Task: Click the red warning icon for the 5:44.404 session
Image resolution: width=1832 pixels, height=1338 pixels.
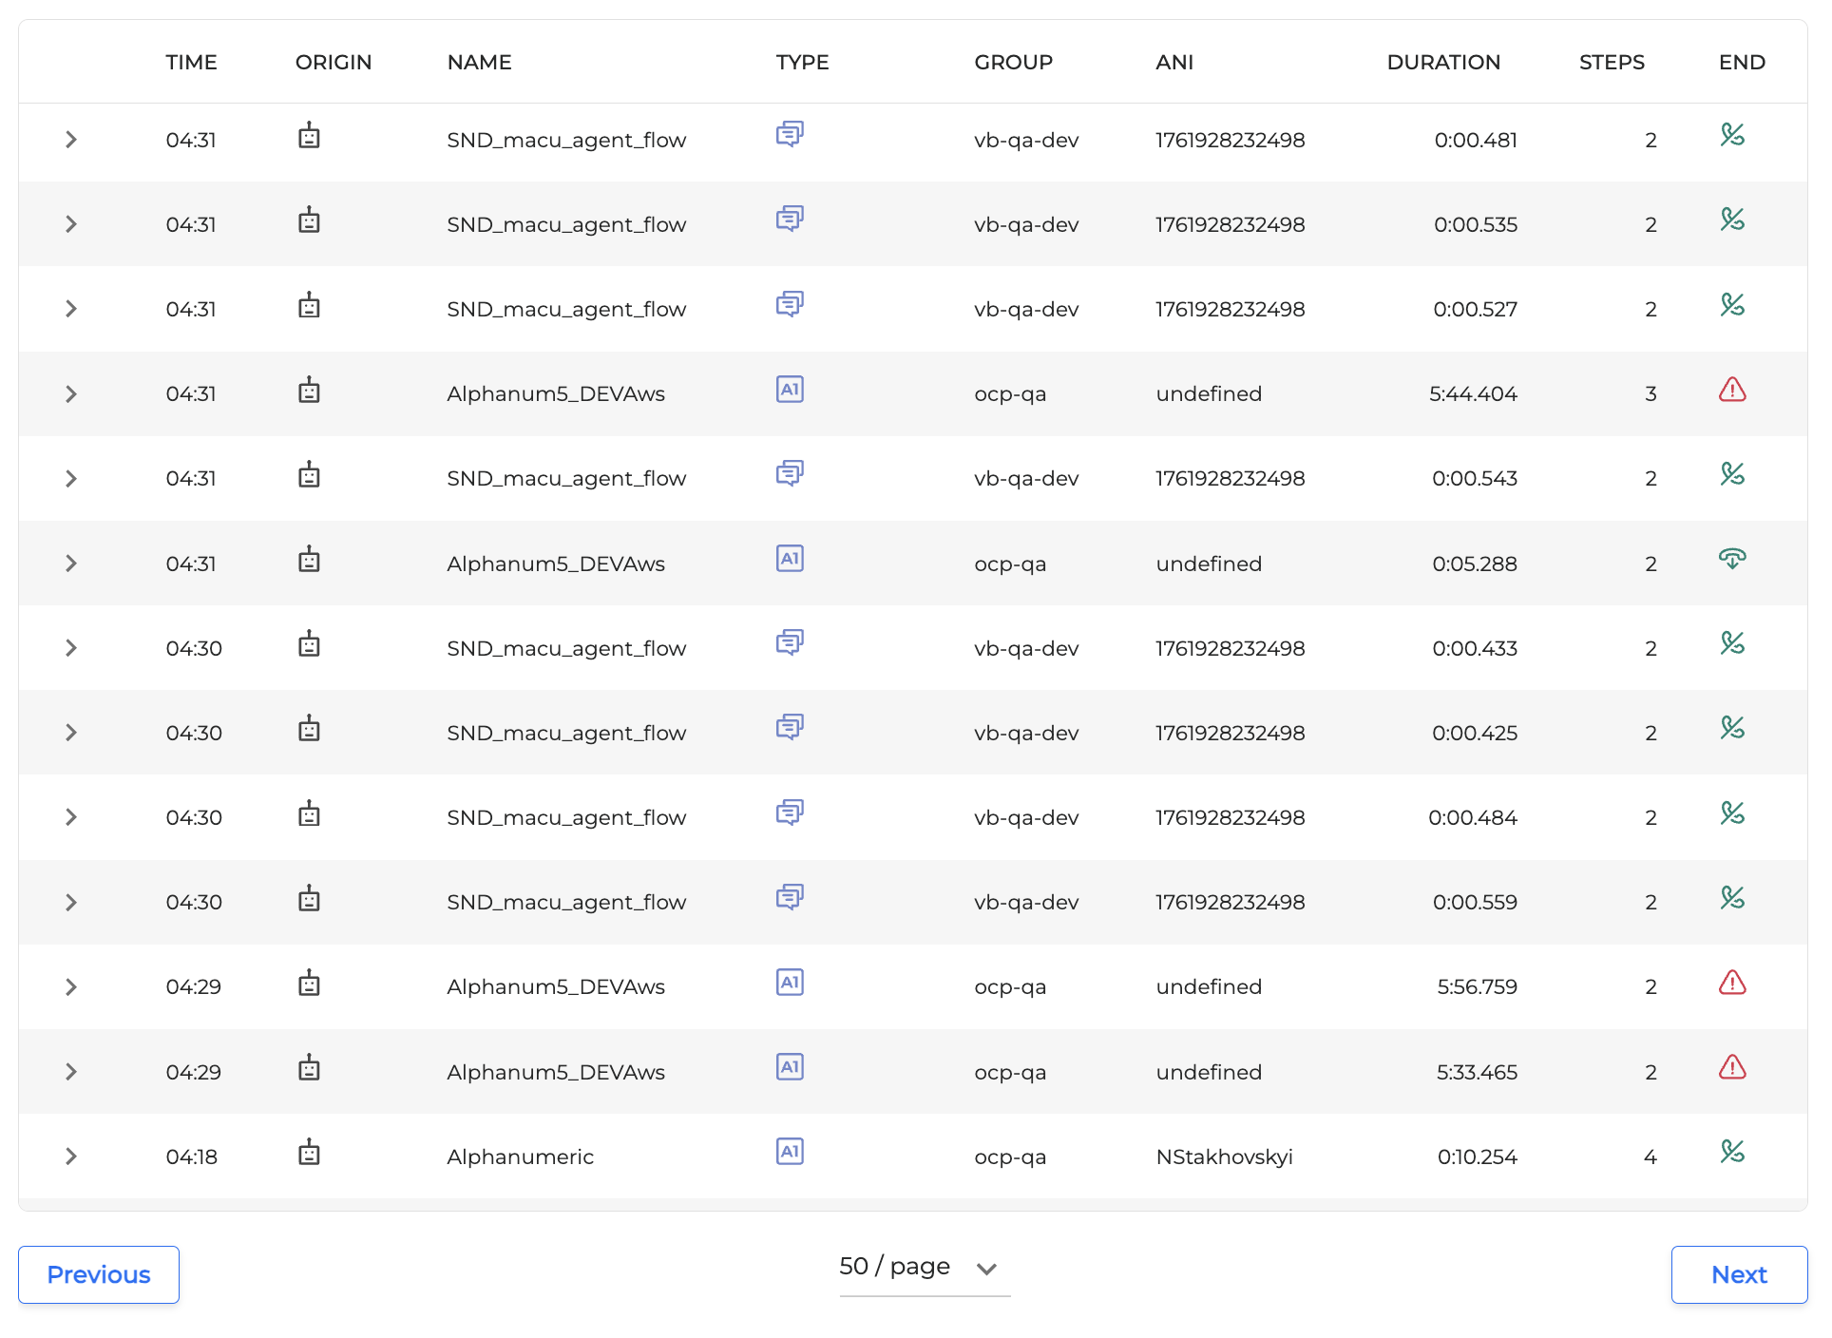Action: pos(1731,391)
